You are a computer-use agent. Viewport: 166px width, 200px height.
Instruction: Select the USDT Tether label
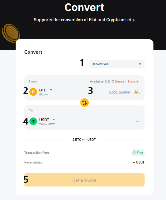pos(47,121)
